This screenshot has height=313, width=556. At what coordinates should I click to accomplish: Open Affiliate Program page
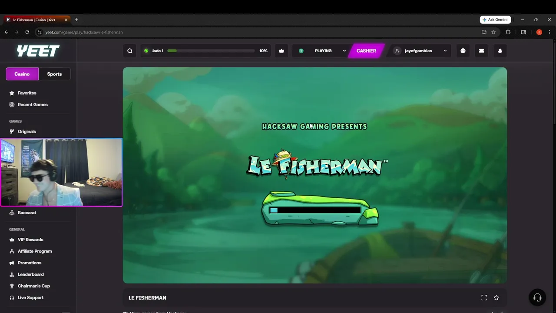[35, 251]
